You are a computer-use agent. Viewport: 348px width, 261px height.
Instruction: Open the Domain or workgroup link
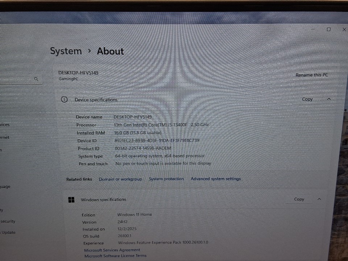pyautogui.click(x=120, y=179)
